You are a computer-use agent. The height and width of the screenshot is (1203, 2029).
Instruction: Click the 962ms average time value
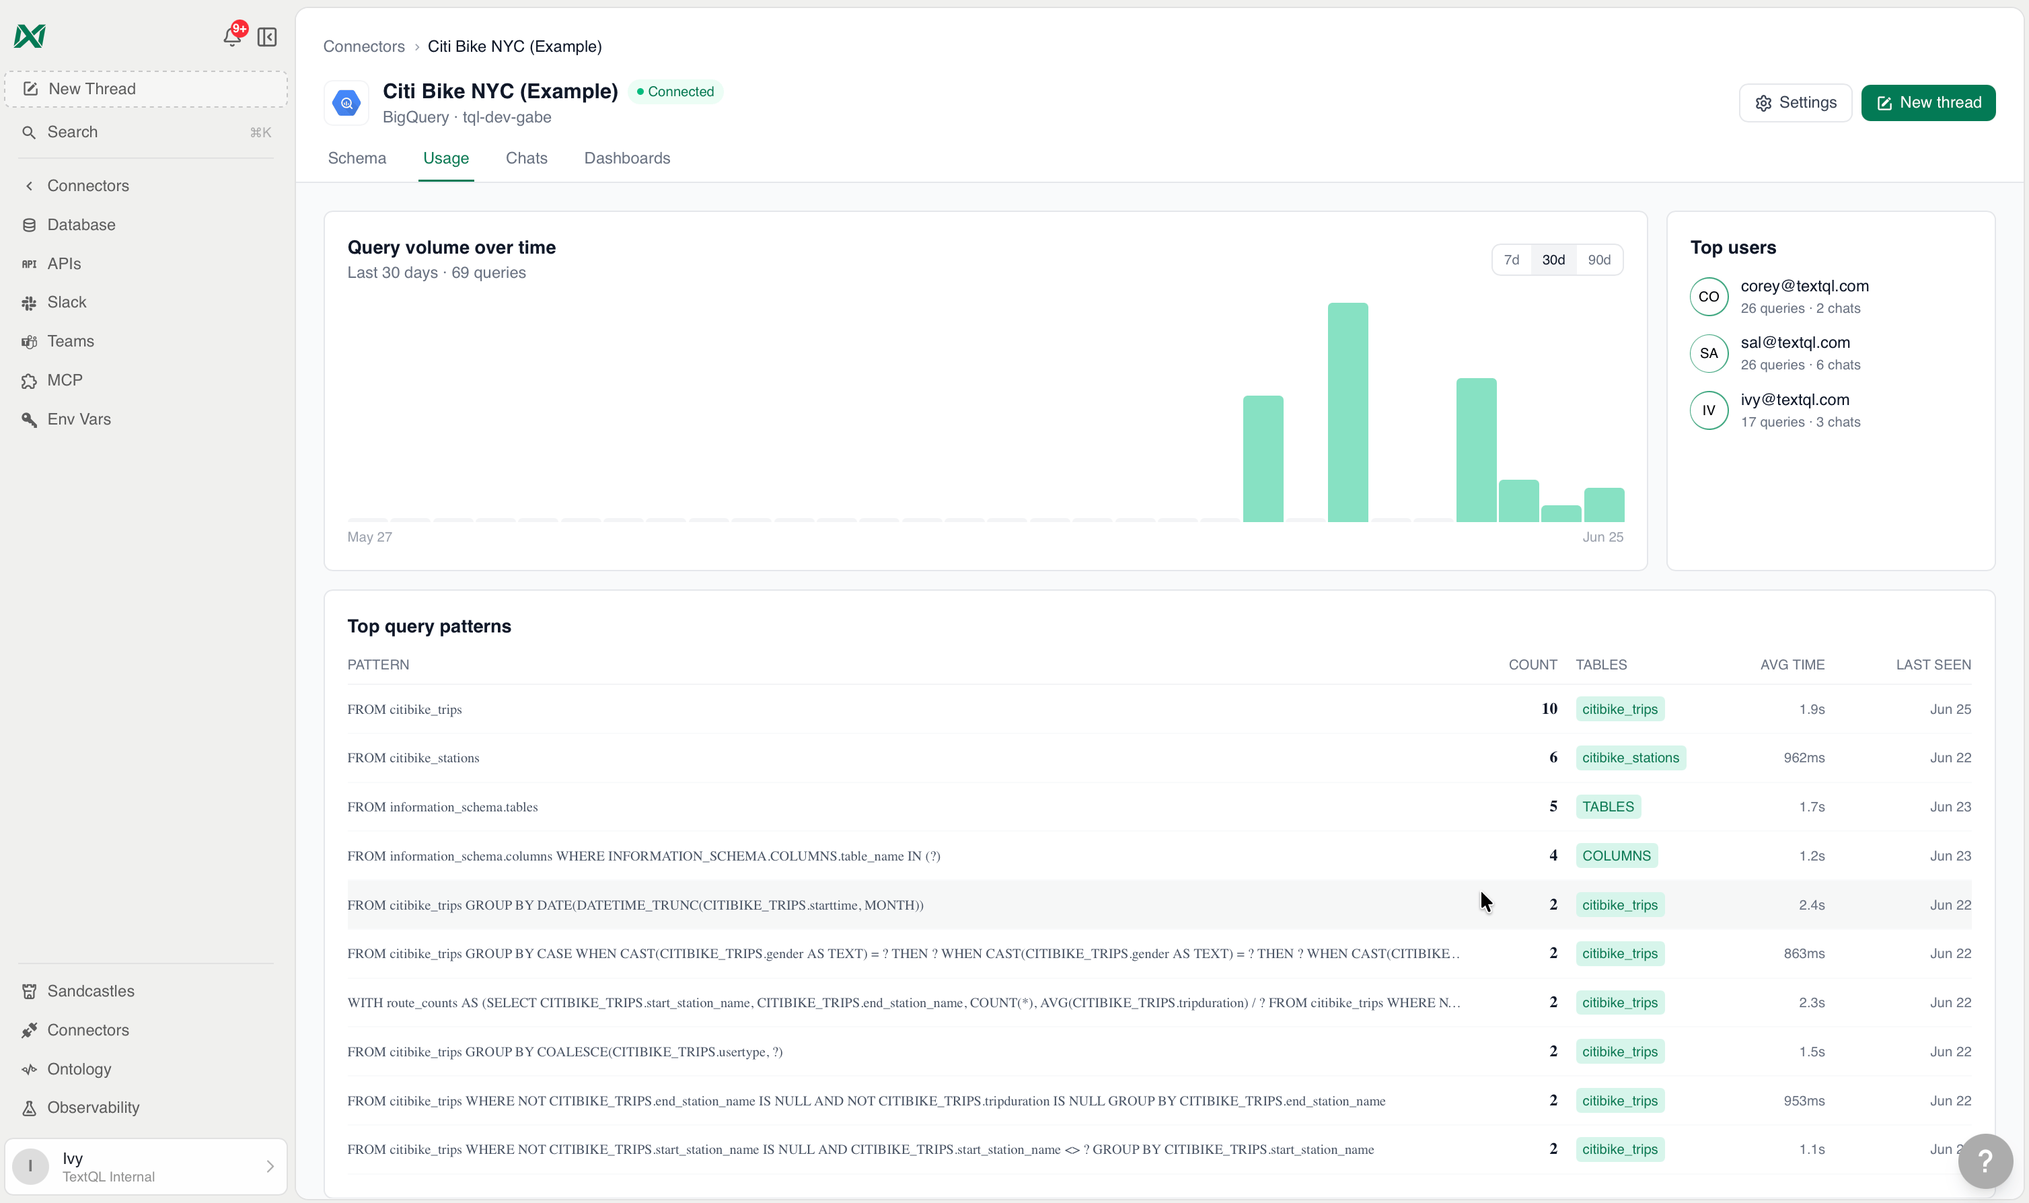[1804, 758]
